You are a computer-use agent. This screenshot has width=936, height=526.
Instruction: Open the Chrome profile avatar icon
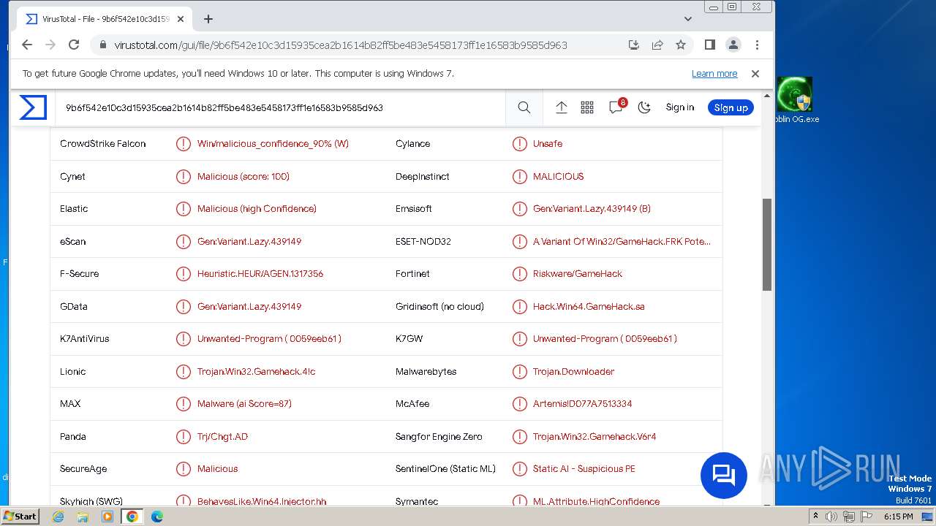click(733, 45)
